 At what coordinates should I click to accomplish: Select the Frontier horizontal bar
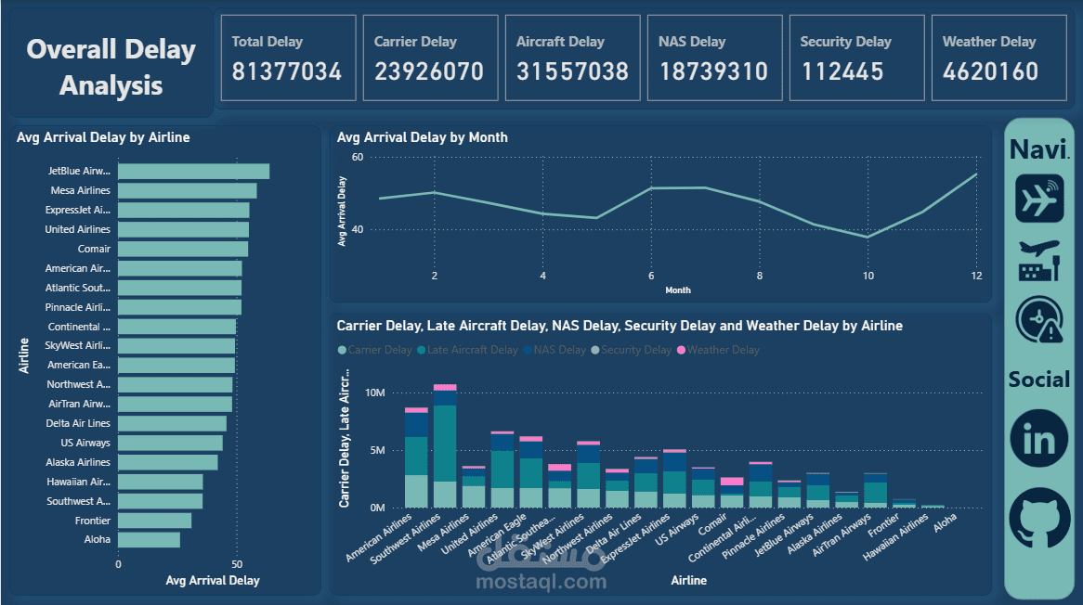tap(155, 521)
